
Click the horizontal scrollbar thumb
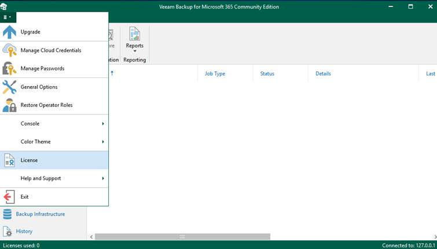pos(182,237)
